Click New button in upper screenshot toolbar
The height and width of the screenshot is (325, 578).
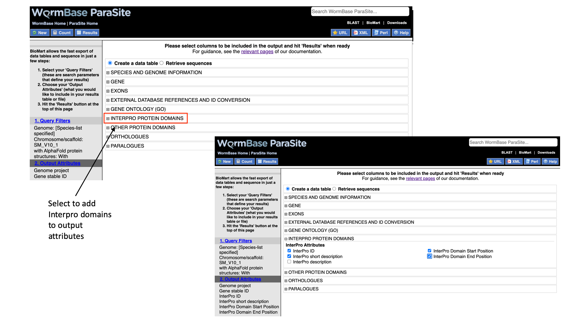[40, 33]
